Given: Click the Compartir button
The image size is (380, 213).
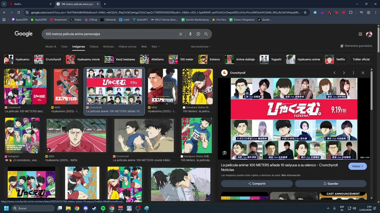Looking at the screenshot, I should pyautogui.click(x=257, y=183).
